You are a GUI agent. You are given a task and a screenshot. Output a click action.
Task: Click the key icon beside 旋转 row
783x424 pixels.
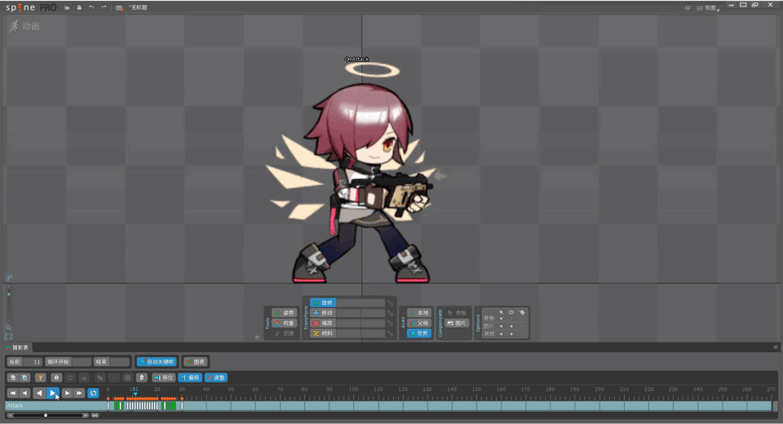[390, 303]
